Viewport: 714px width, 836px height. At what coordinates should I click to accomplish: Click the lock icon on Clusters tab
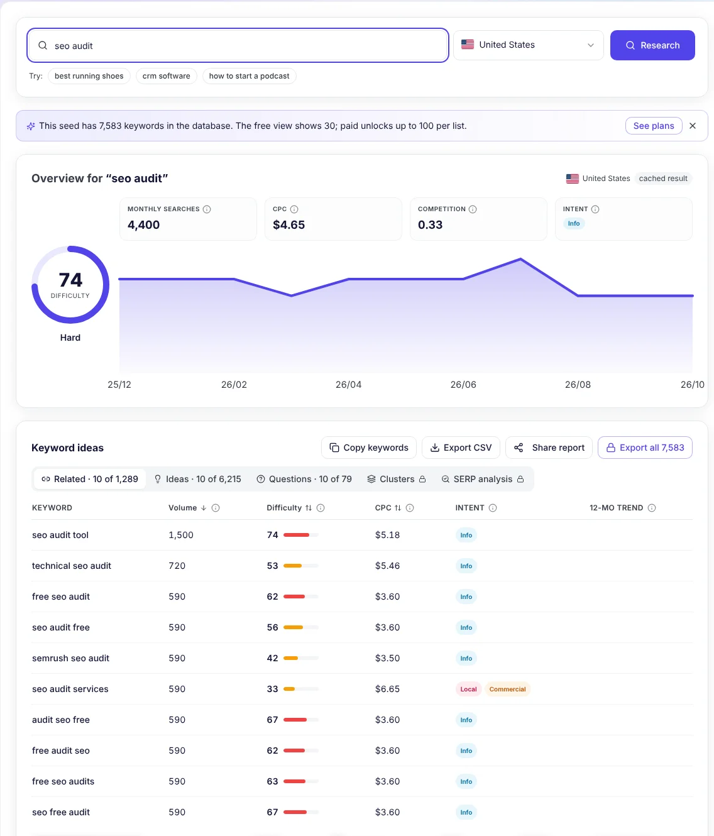422,479
